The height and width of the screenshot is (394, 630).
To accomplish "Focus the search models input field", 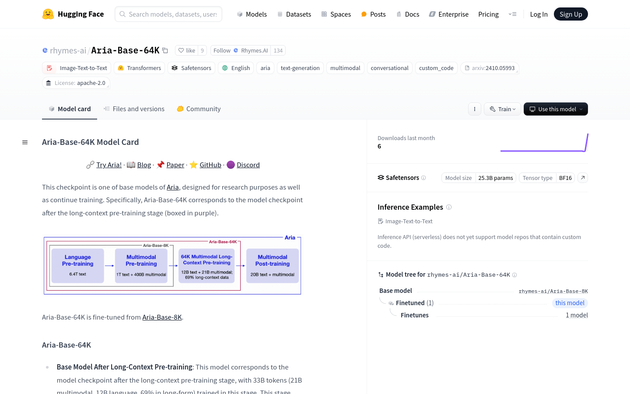I will tap(172, 14).
